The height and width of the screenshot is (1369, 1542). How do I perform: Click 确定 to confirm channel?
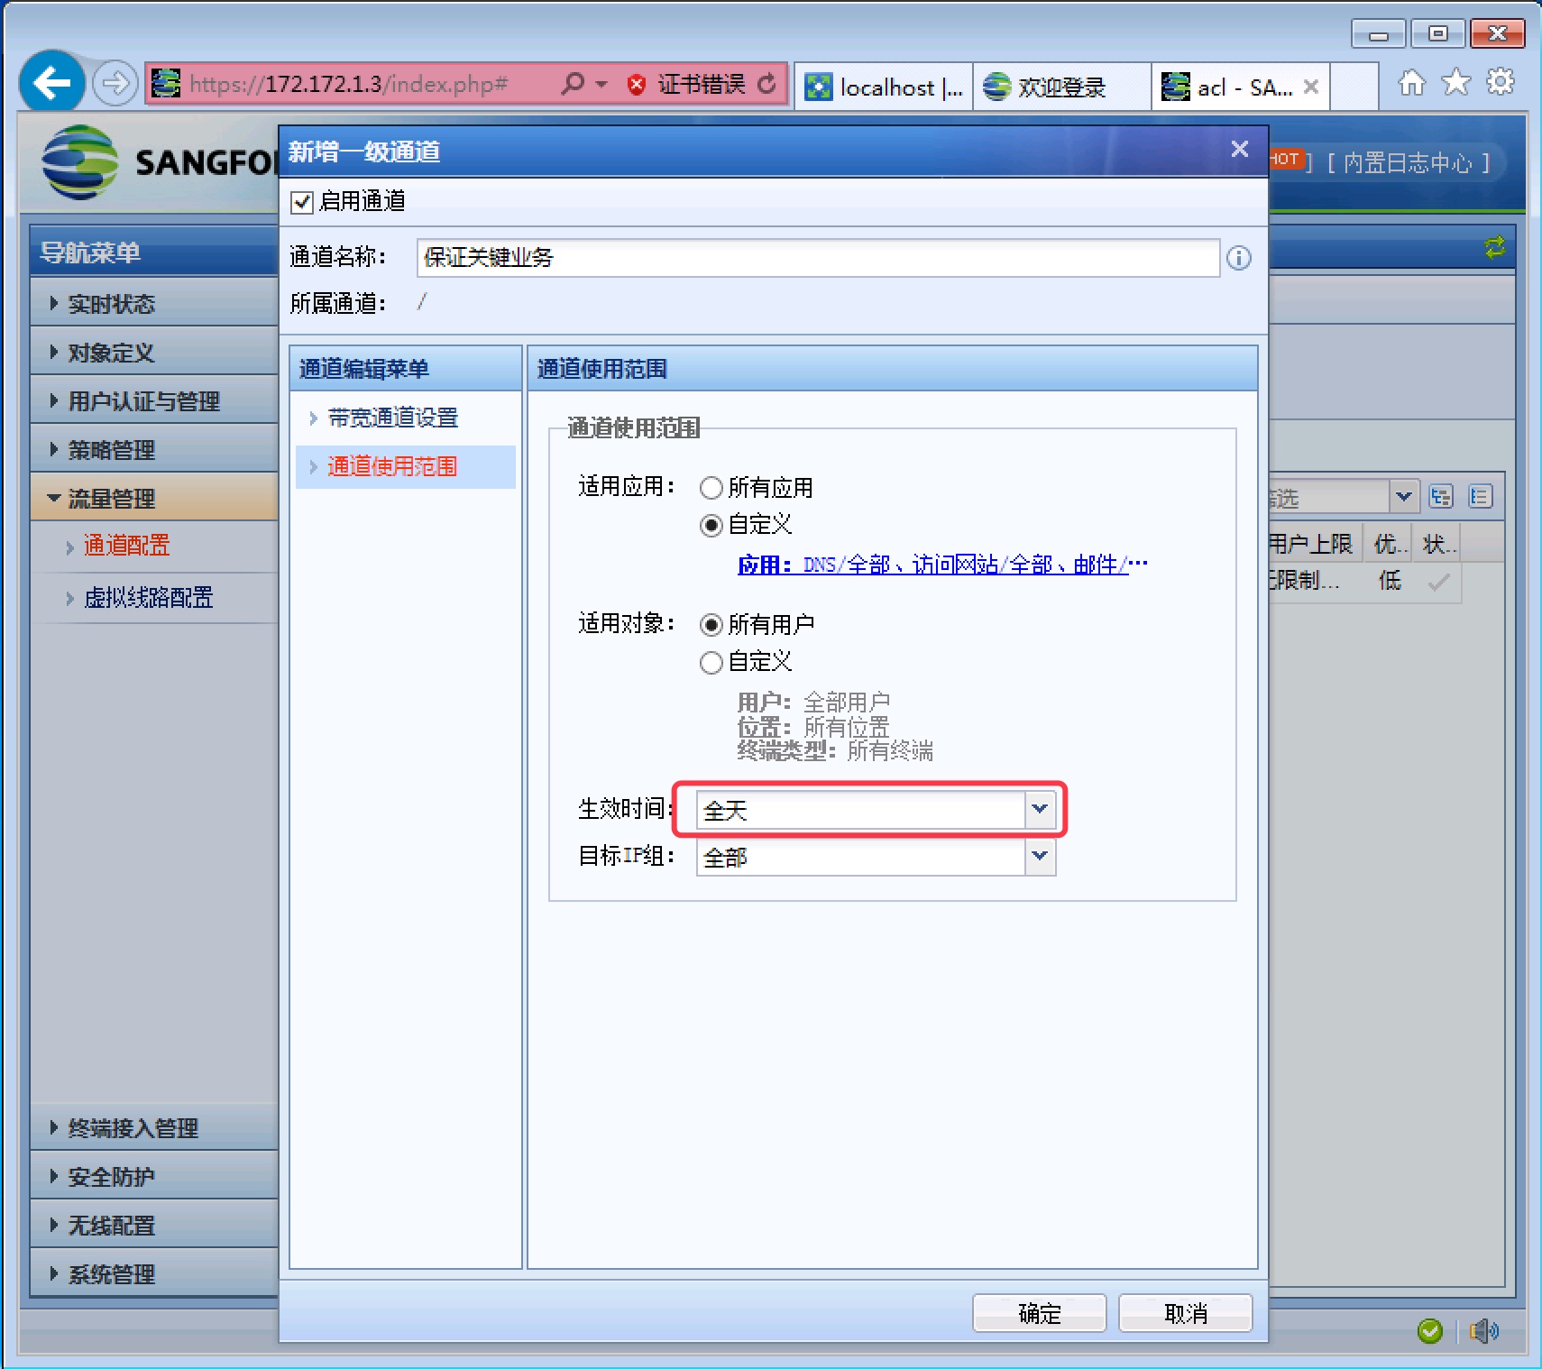tap(1040, 1313)
